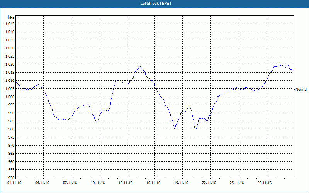Click the 950 y-axis value
Screen dimensions: 309x193
tap(12, 178)
